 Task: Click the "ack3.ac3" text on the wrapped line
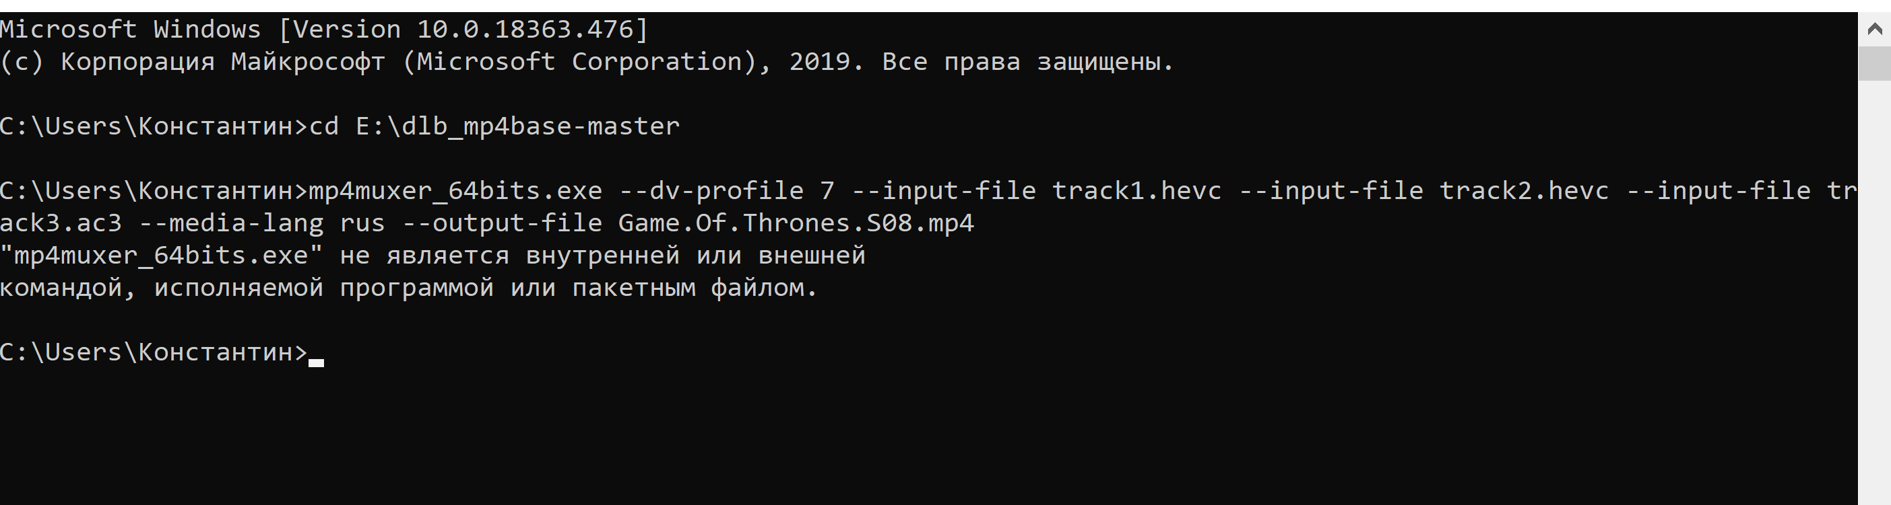[x=61, y=223]
